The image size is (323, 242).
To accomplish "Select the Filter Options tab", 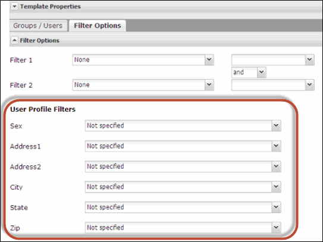I will [x=98, y=26].
